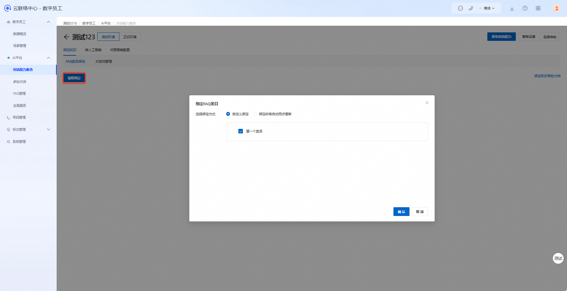Select 绑定所有自动同步更新 radio option
This screenshot has height=291, width=567.
[255, 114]
